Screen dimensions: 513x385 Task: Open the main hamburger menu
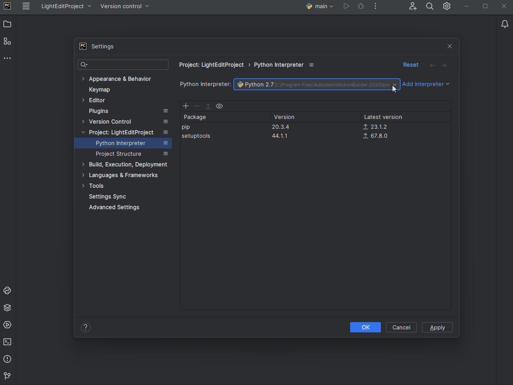tap(26, 6)
